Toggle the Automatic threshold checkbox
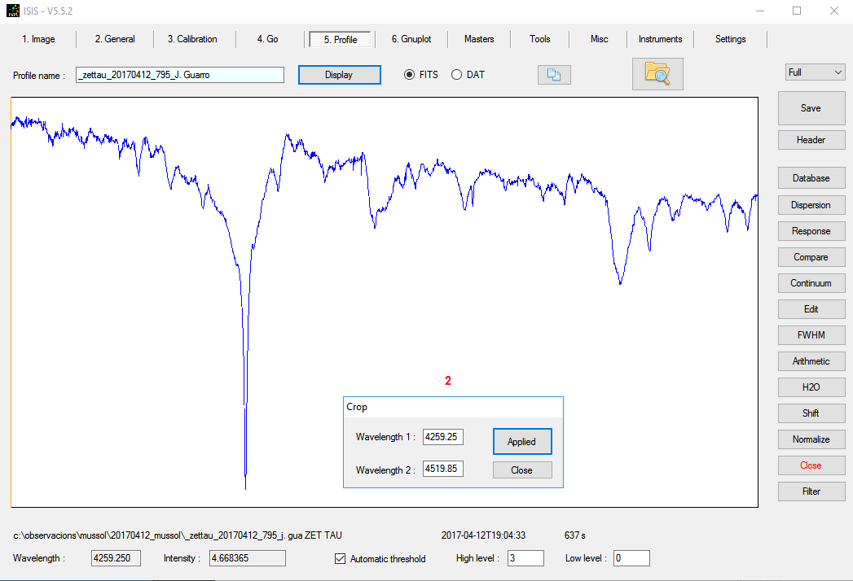The image size is (853, 581). (341, 559)
